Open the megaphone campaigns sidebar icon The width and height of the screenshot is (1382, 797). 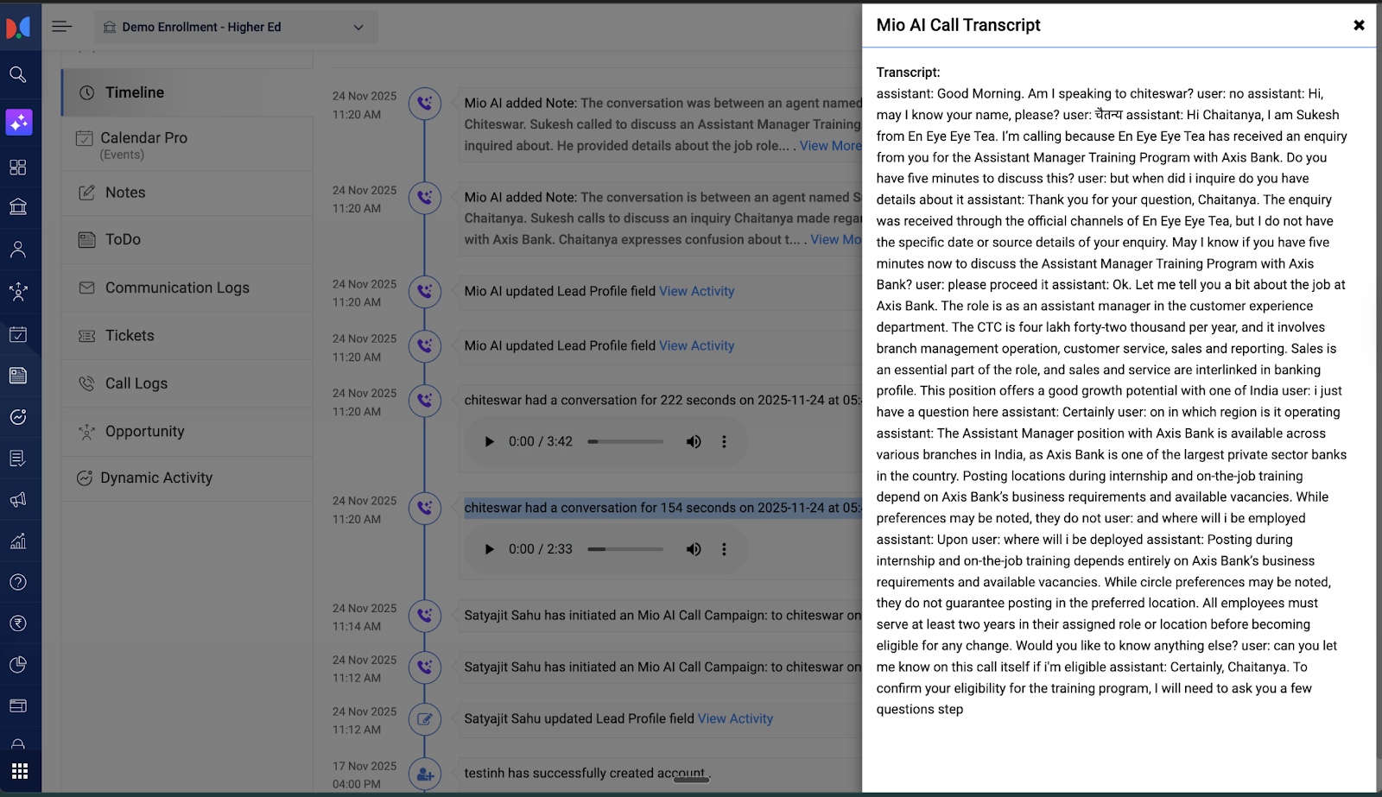[18, 500]
